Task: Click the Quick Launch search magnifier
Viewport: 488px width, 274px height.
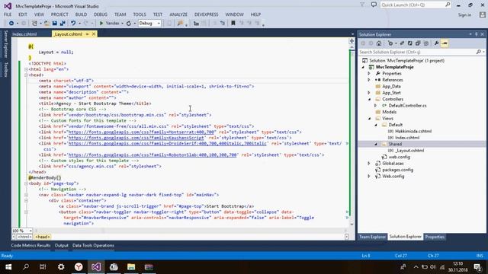Action: [x=448, y=5]
